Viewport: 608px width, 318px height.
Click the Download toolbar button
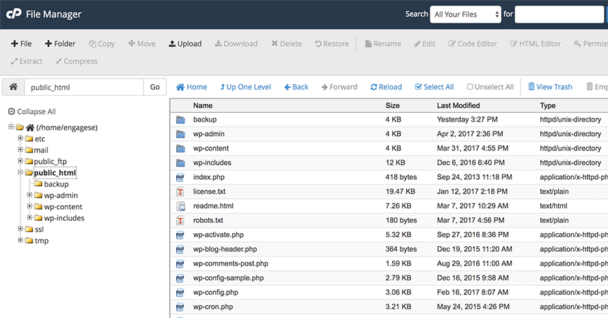point(236,44)
